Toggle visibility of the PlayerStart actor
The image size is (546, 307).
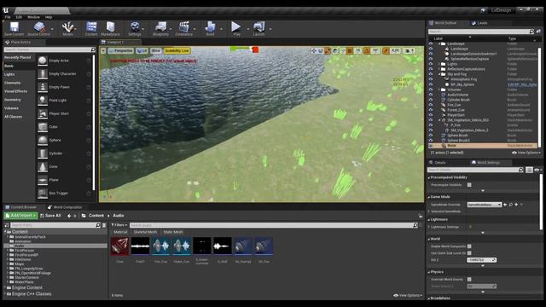tap(431, 115)
